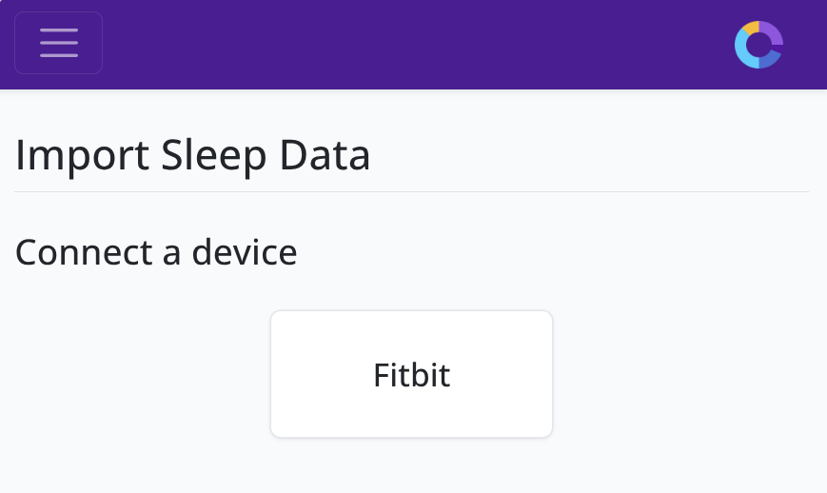Image resolution: width=827 pixels, height=493 pixels.
Task: Choose Fitbit as the import source
Action: pyautogui.click(x=411, y=374)
